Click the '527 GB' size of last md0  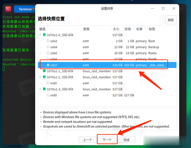[117, 95]
